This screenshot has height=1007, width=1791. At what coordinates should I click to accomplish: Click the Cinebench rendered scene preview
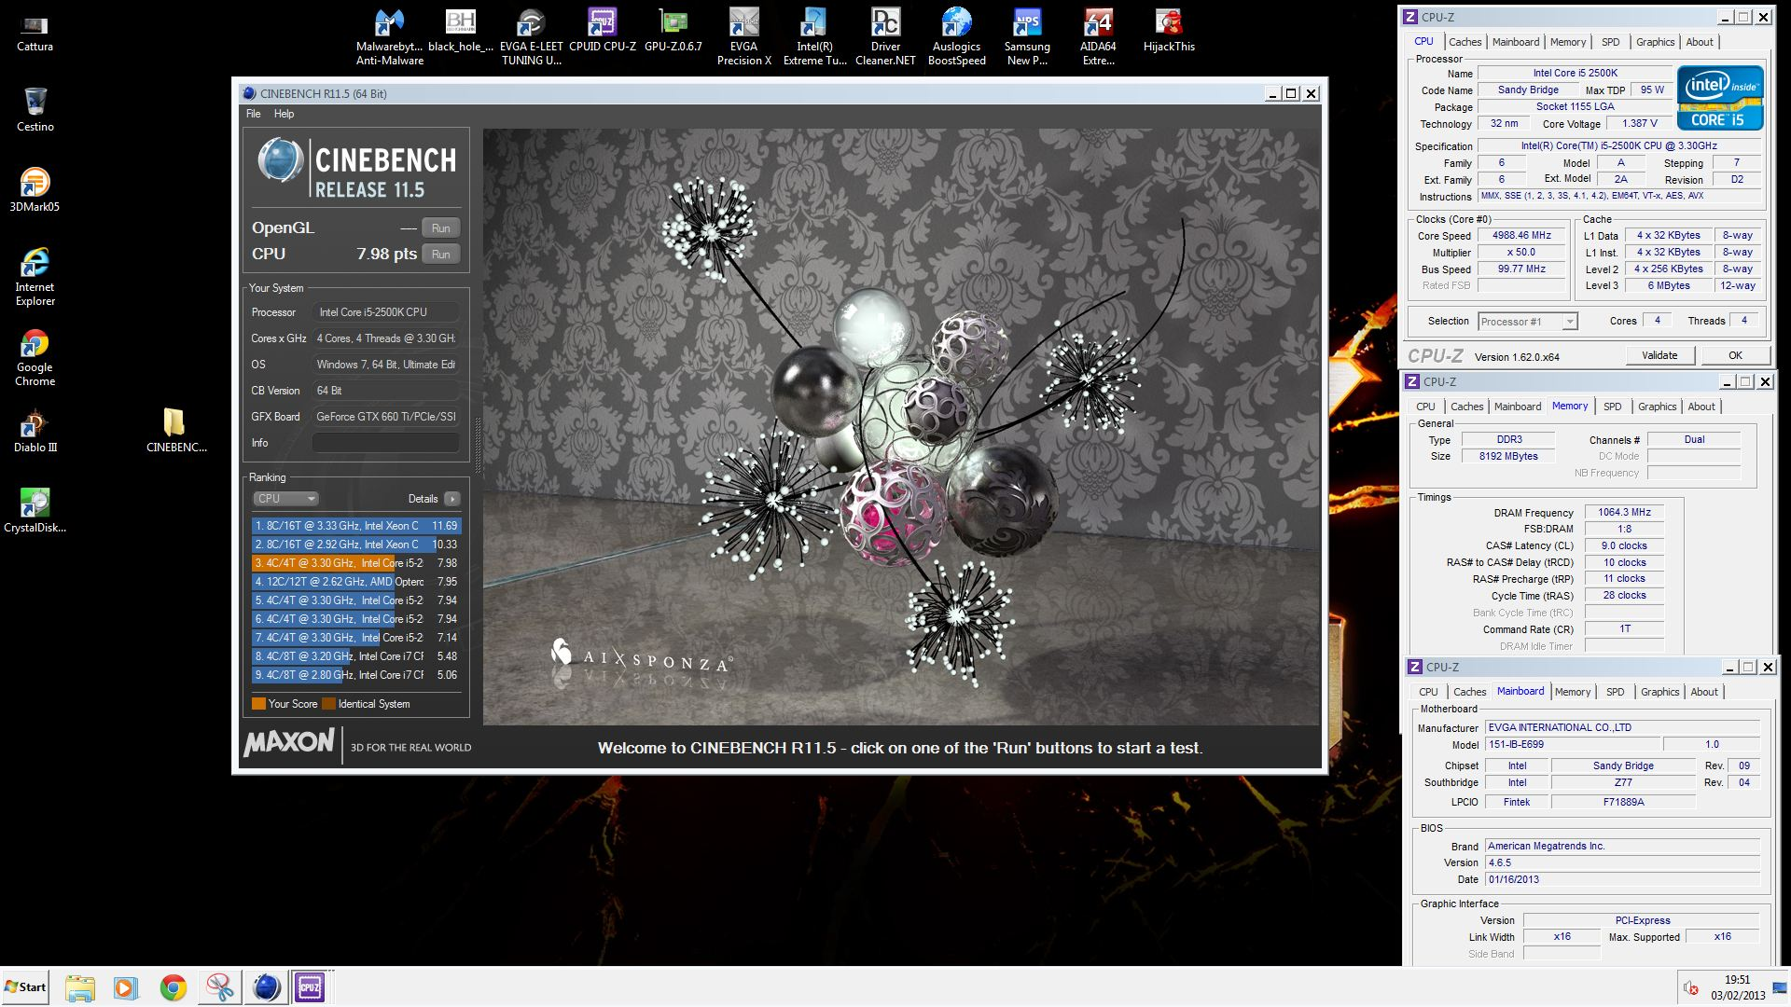(x=901, y=427)
